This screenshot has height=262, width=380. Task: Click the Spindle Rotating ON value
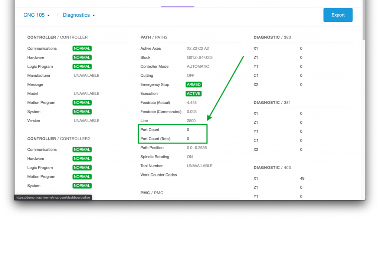(x=190, y=157)
